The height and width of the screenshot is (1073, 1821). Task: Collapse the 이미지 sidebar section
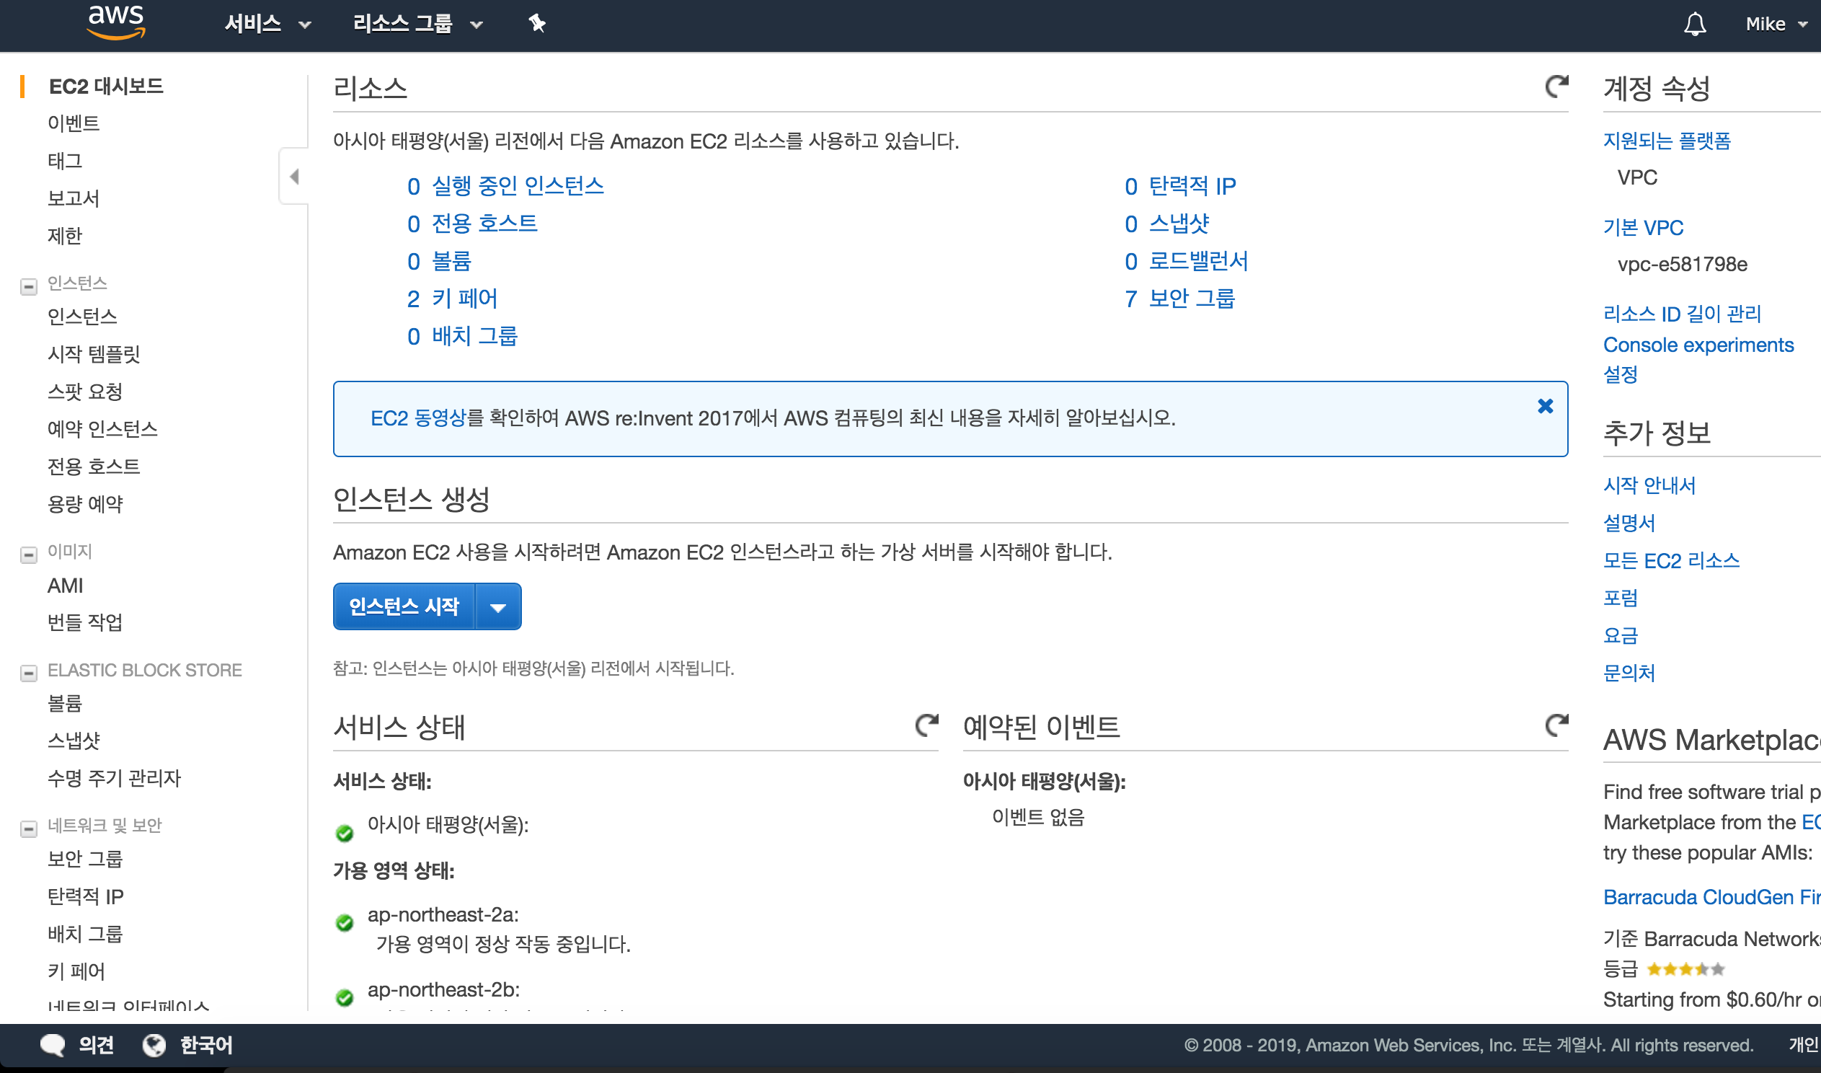coord(29,555)
